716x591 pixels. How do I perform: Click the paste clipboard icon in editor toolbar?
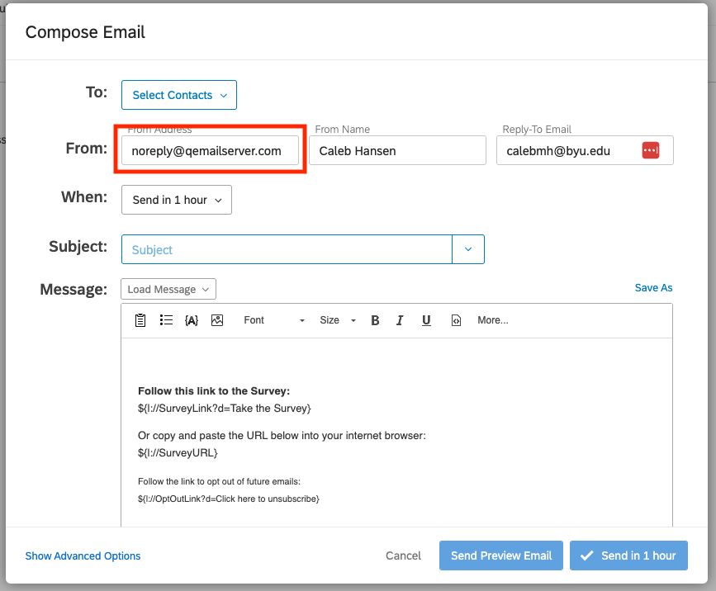coord(140,320)
